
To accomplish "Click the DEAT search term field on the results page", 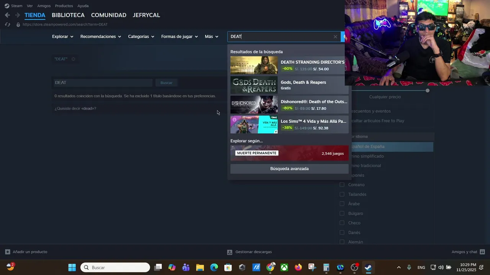I will click(x=103, y=82).
